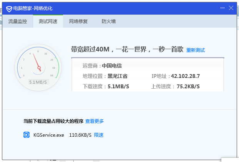Select the 测试网速 tab
This screenshot has width=239, height=162.
tap(48, 21)
